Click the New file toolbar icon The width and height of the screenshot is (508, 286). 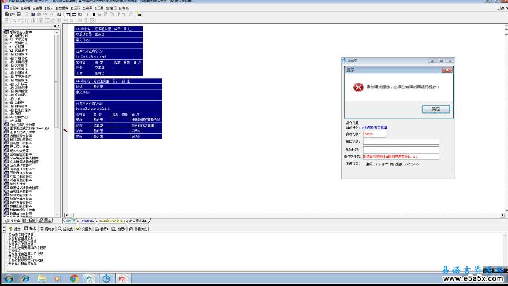pos(7,14)
